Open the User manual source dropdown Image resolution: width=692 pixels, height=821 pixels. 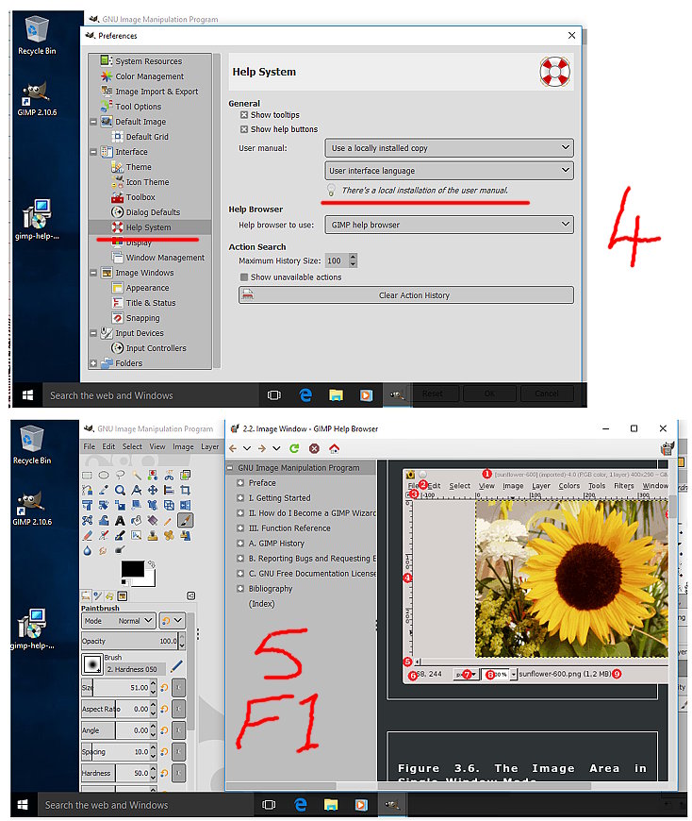tap(449, 147)
